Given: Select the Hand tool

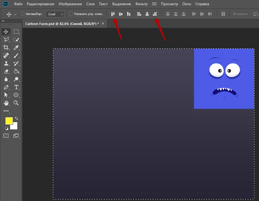Looking at the screenshot, I should coord(6,103).
